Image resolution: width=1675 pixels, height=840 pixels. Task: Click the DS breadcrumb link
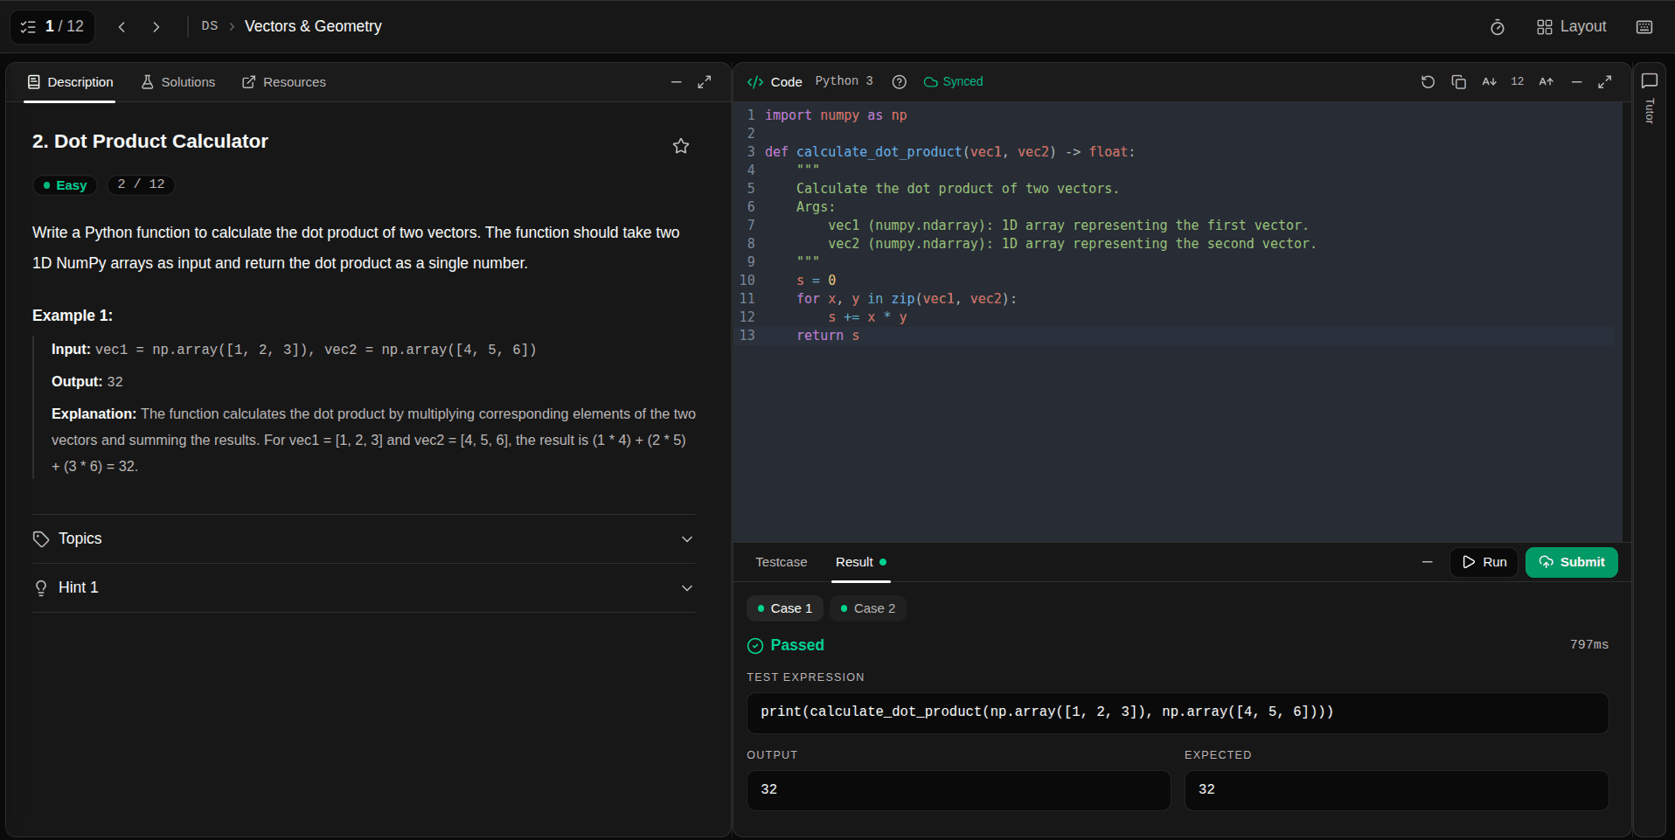click(210, 26)
